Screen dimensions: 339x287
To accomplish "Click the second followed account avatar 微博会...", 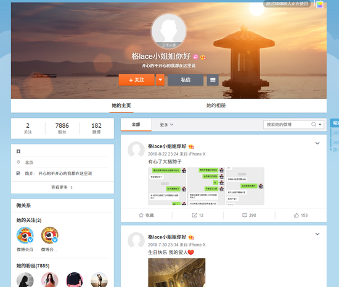I will (x=50, y=235).
